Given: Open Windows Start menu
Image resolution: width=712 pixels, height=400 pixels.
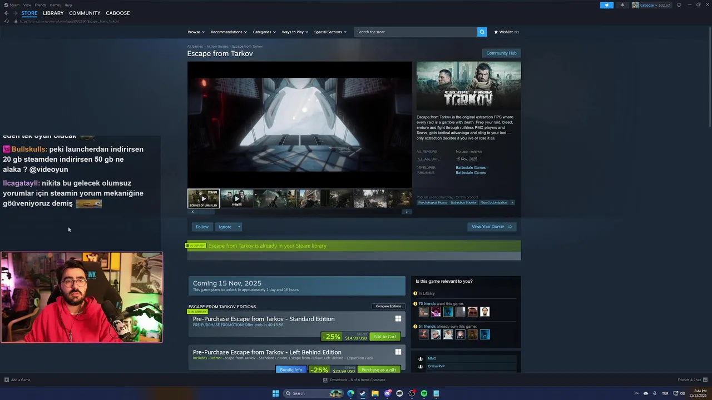Looking at the screenshot, I should click(275, 393).
